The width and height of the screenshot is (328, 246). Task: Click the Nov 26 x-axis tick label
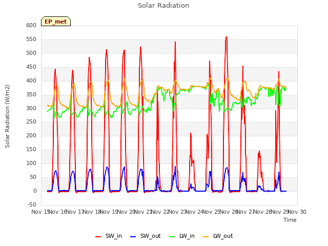pos(229,212)
